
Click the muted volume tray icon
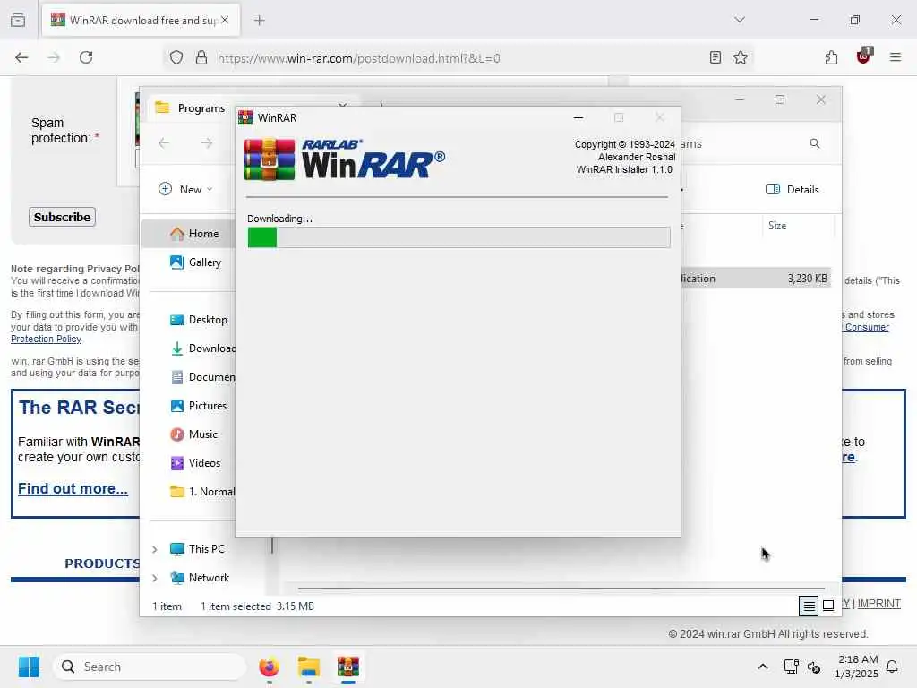(x=813, y=666)
